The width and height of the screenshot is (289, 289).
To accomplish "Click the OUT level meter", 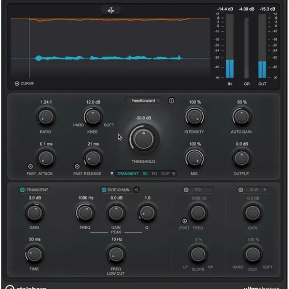I will [262, 46].
